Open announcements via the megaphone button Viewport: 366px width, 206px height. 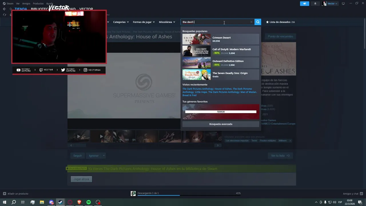[x=305, y=3]
